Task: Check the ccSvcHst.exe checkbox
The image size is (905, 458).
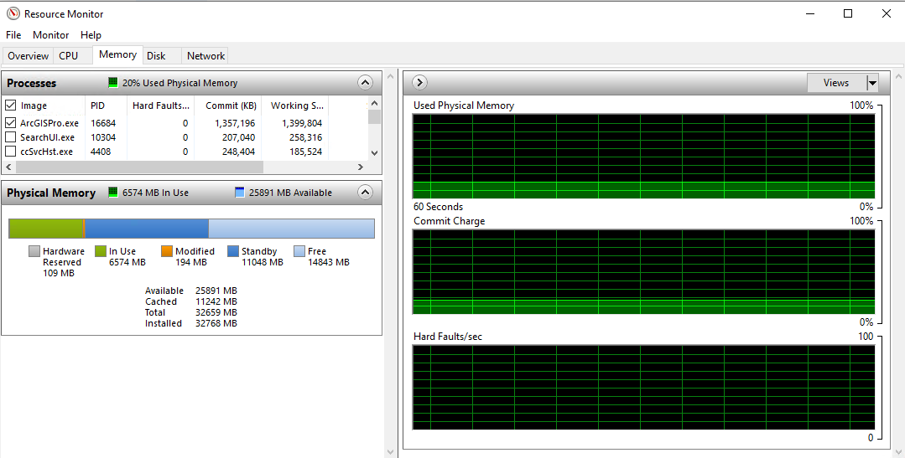Action: (x=10, y=152)
